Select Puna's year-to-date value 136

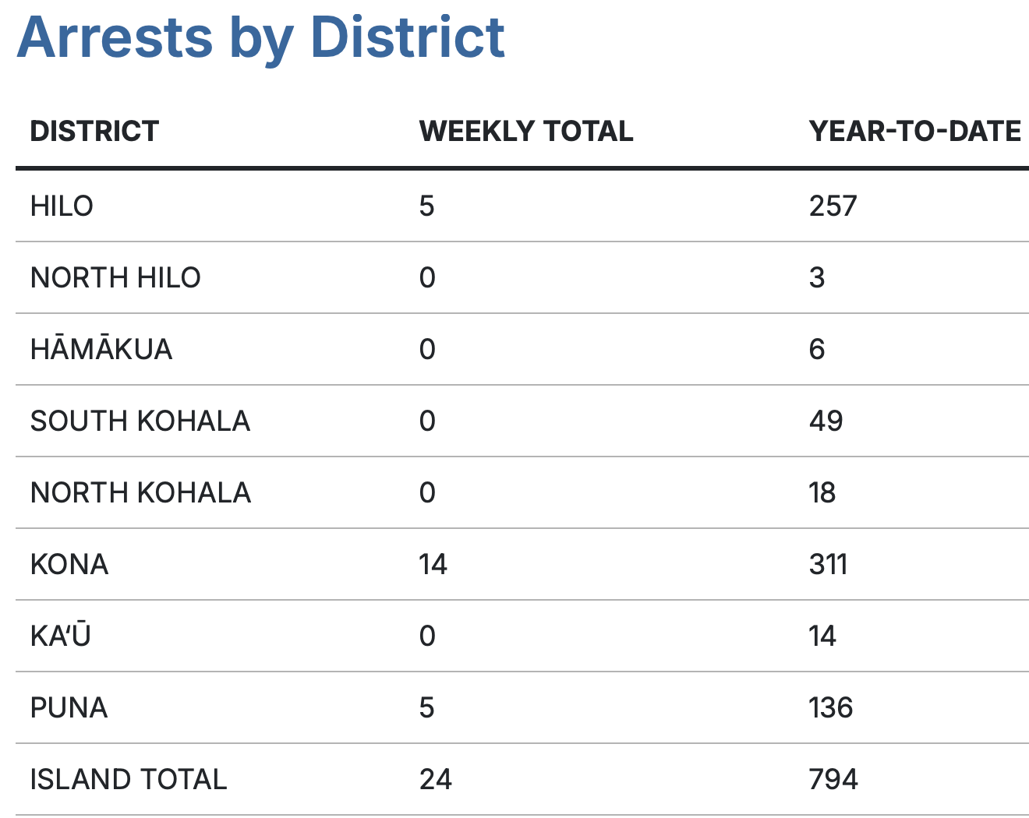pyautogui.click(x=831, y=708)
